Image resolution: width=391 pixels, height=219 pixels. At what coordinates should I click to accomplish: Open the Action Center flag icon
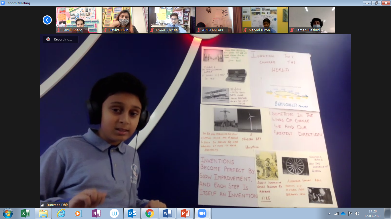(x=350, y=214)
